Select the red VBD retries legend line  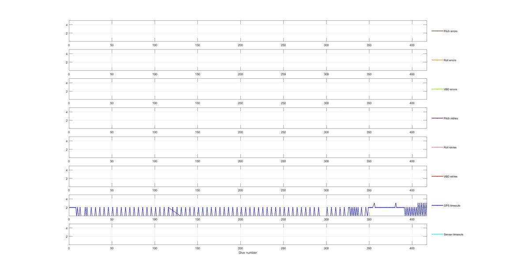(437, 176)
